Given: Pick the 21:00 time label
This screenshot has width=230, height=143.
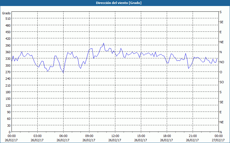Looking at the screenshot, I should pos(193,136).
